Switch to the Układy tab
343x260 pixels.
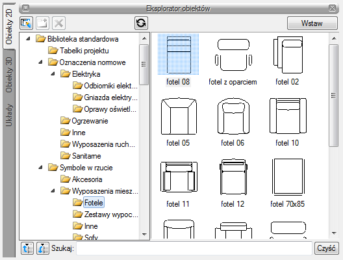[x=9, y=115]
